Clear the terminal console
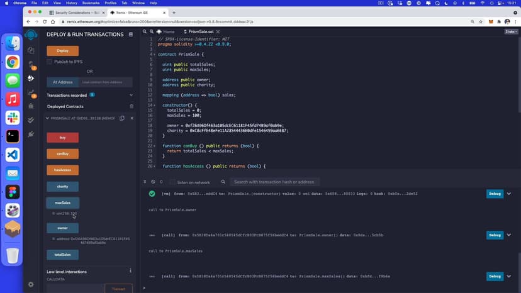 point(153,182)
